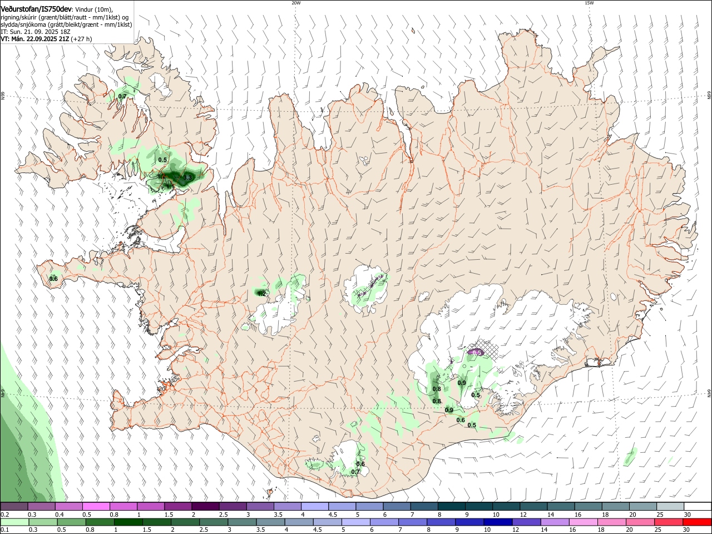Click the rain legend swatch between 2.5 and 3
Image resolution: width=712 pixels, height=534 pixels.
point(213,522)
